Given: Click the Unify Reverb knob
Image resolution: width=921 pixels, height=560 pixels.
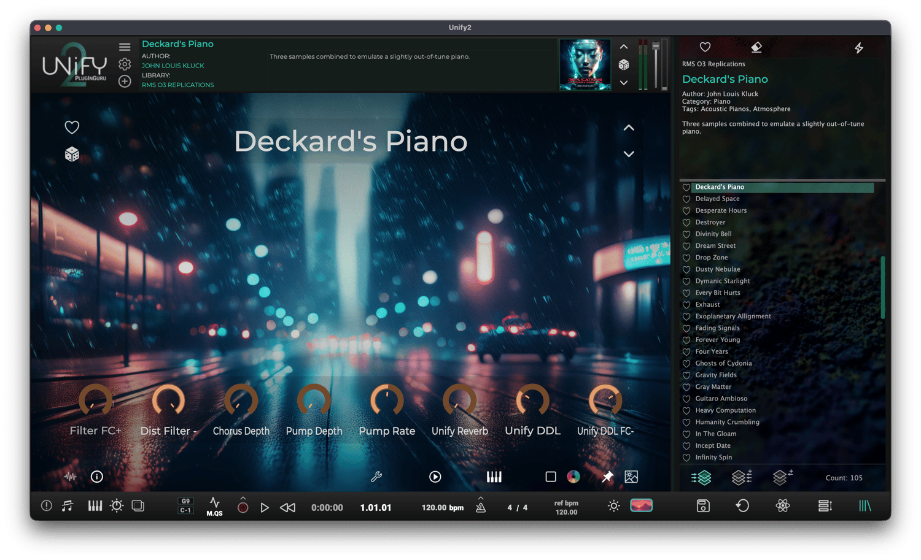Looking at the screenshot, I should tap(460, 401).
